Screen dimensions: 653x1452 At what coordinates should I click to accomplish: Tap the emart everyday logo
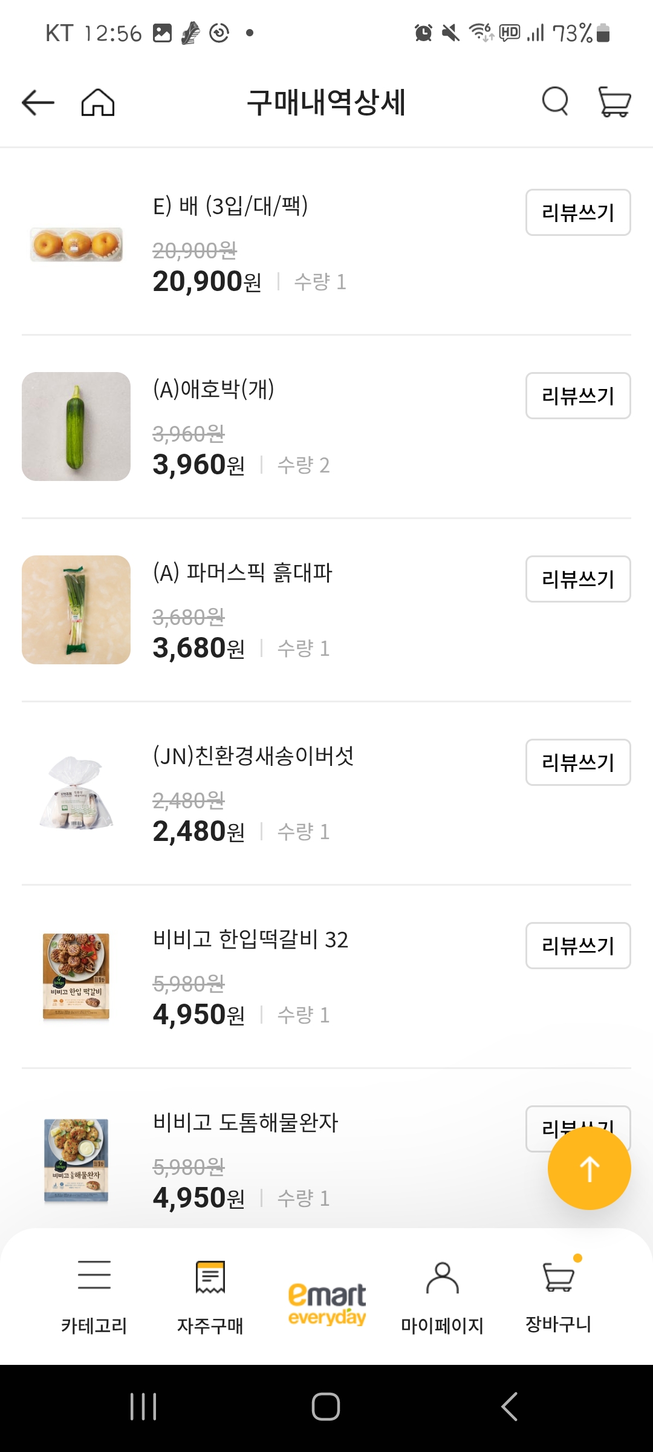[x=326, y=1304]
